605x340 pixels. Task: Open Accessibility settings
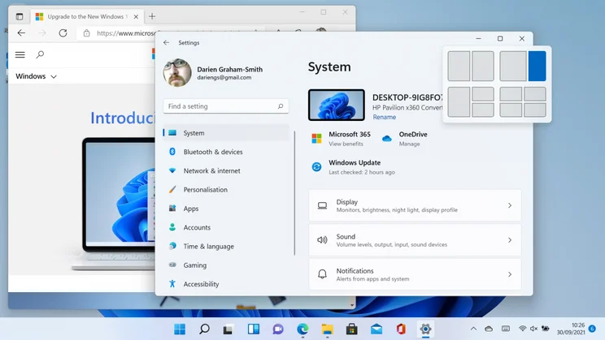226,284
